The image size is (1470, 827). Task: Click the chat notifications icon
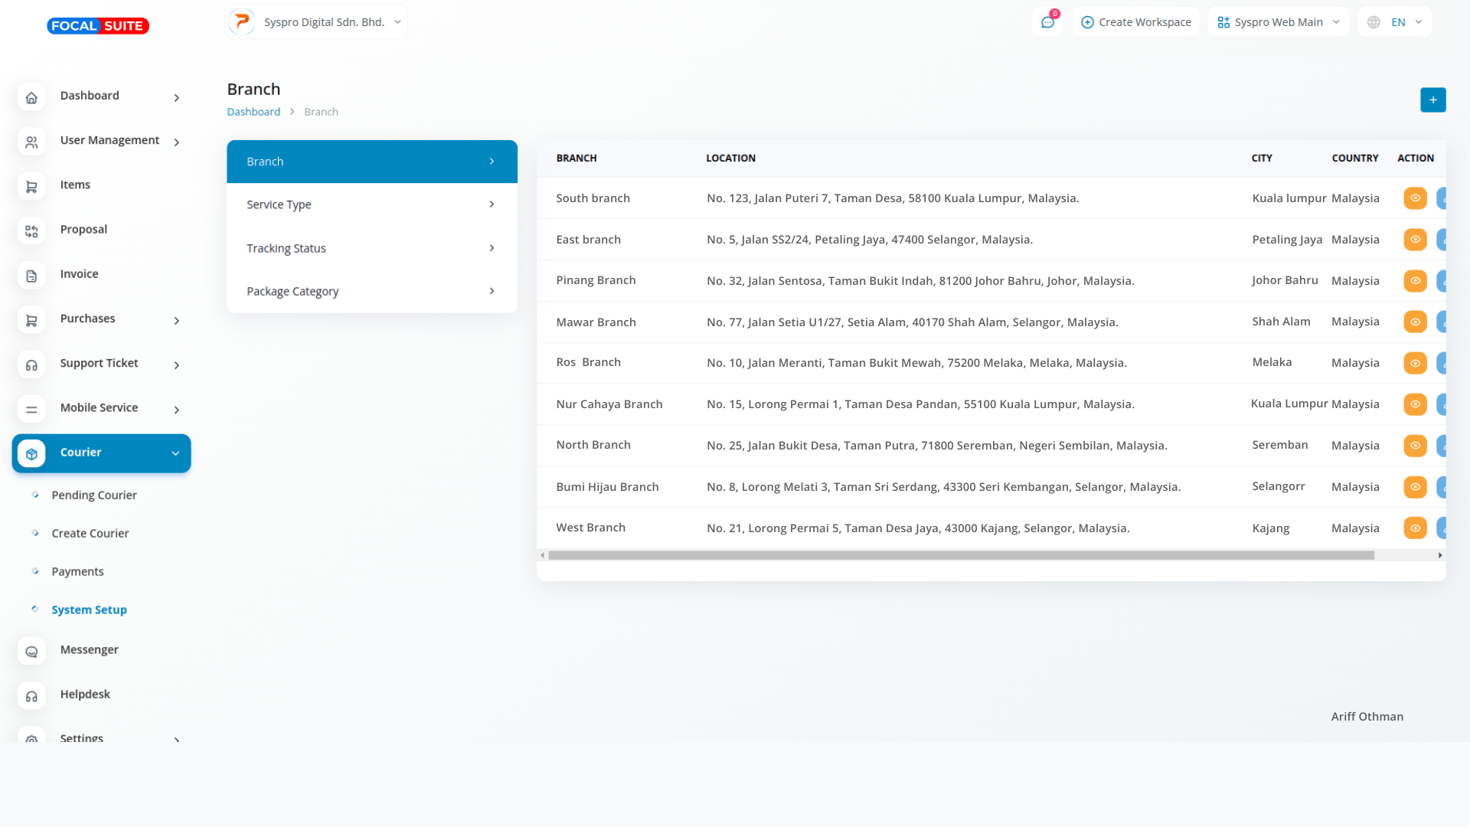tap(1047, 22)
